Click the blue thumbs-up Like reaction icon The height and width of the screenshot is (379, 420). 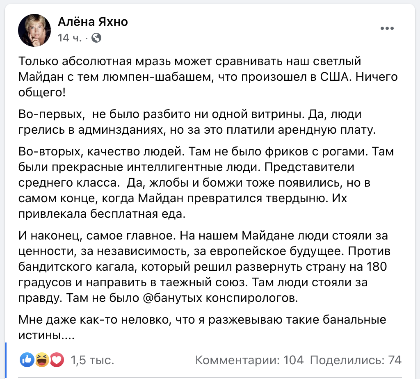pyautogui.click(x=27, y=360)
